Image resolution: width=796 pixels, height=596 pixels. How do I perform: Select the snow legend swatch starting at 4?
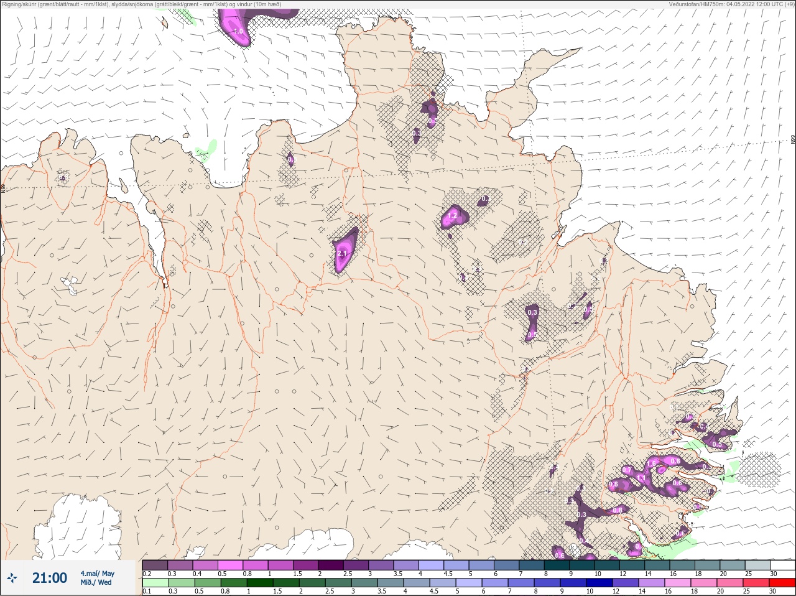click(431, 565)
